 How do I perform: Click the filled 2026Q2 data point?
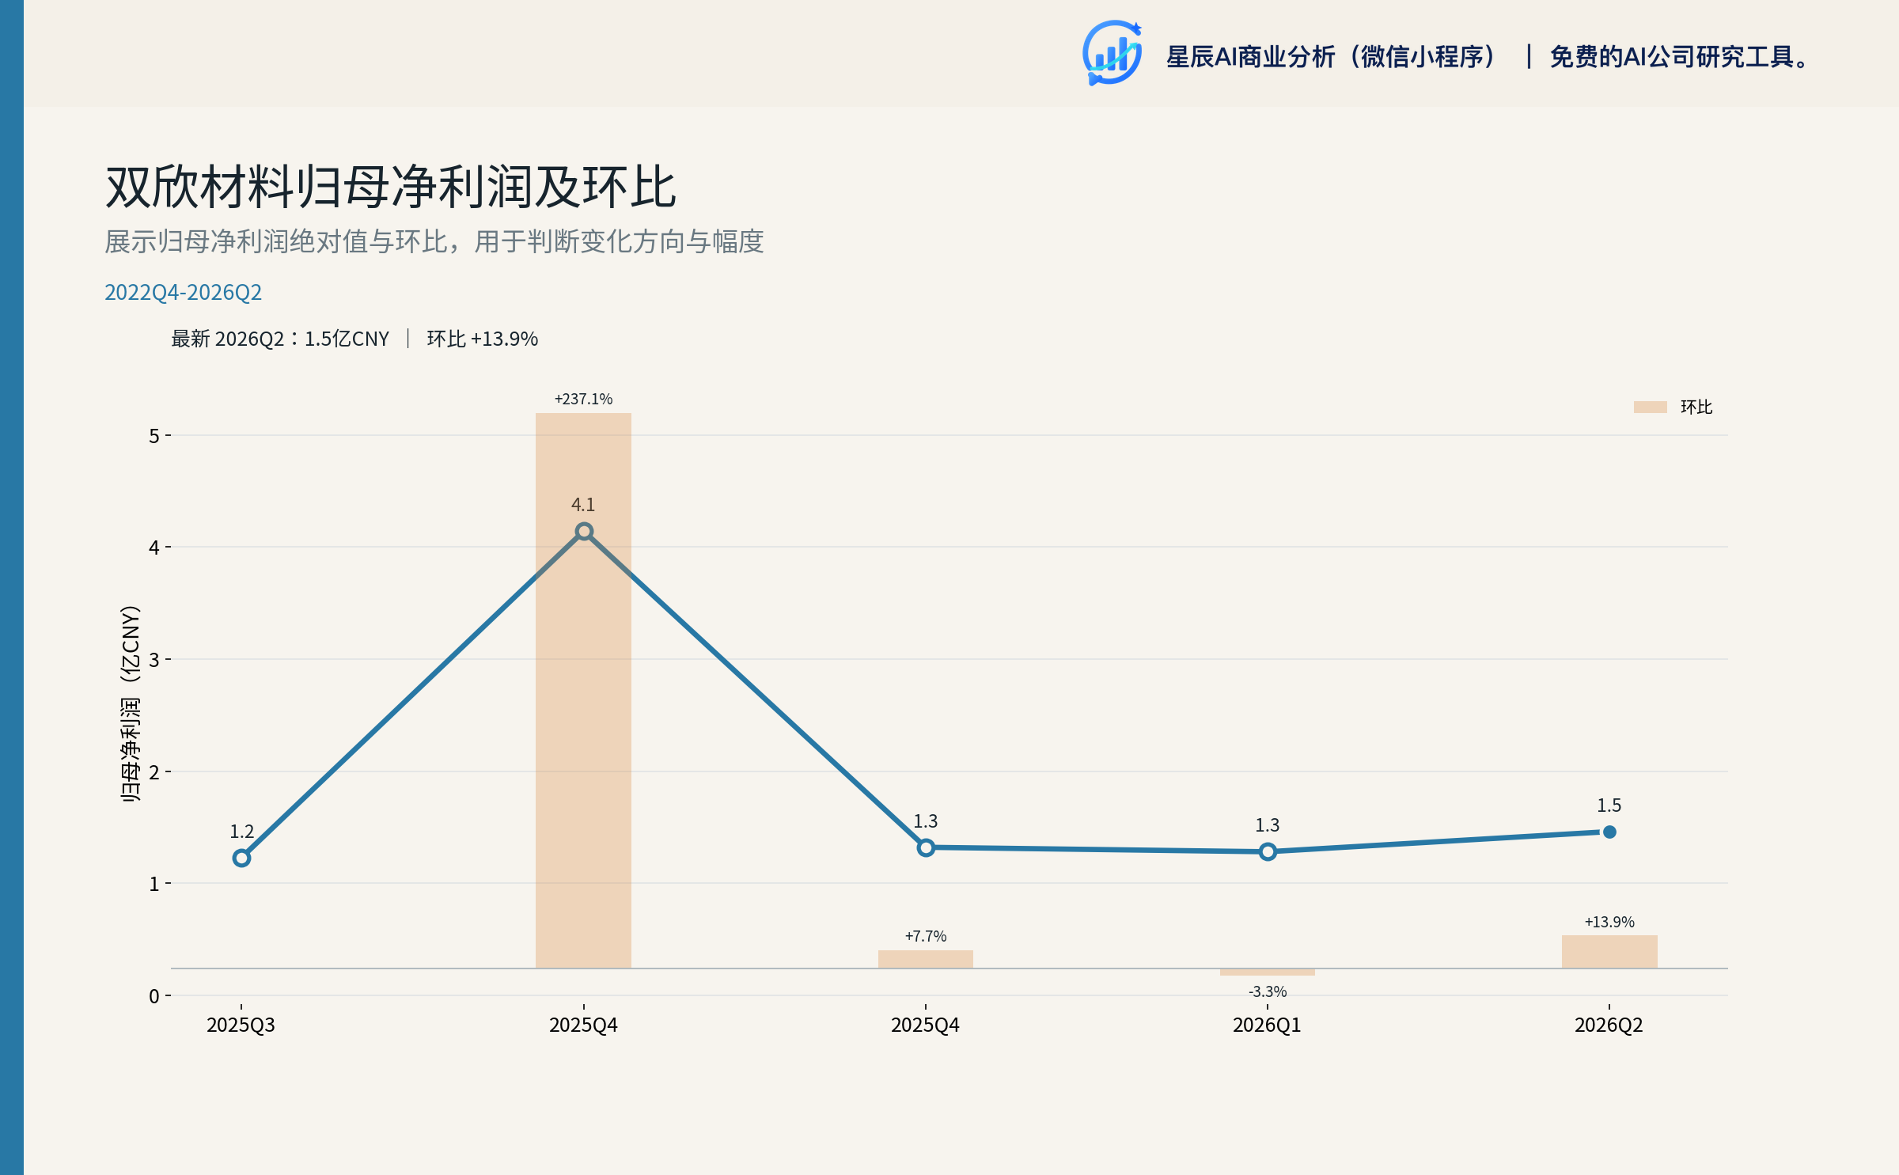1609,832
